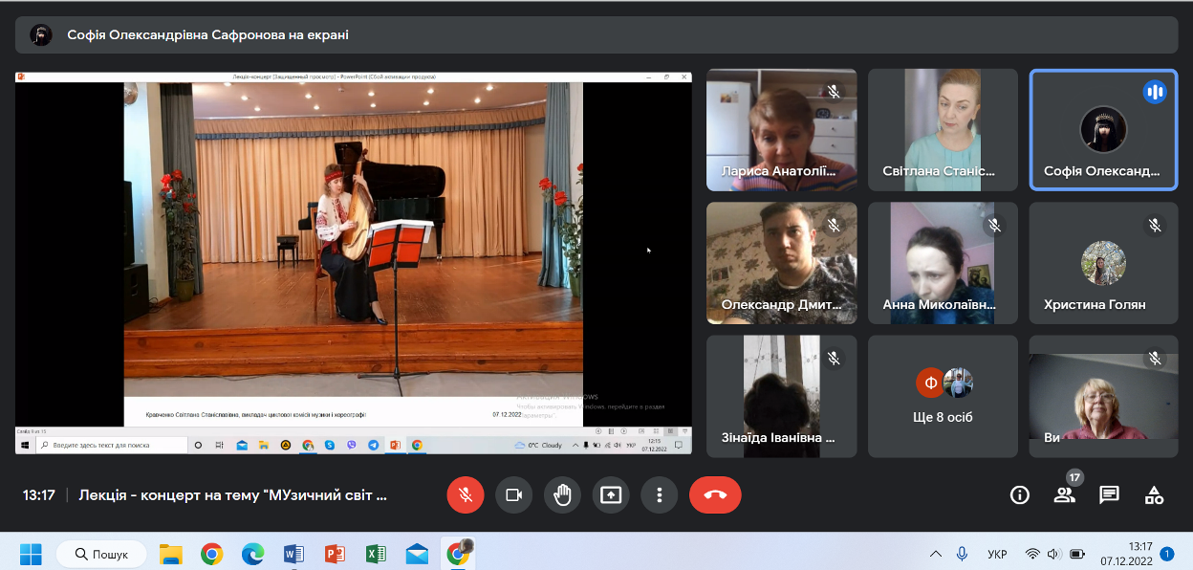Click the Windows search box 'Пошук'
The image size is (1193, 570).
(101, 554)
